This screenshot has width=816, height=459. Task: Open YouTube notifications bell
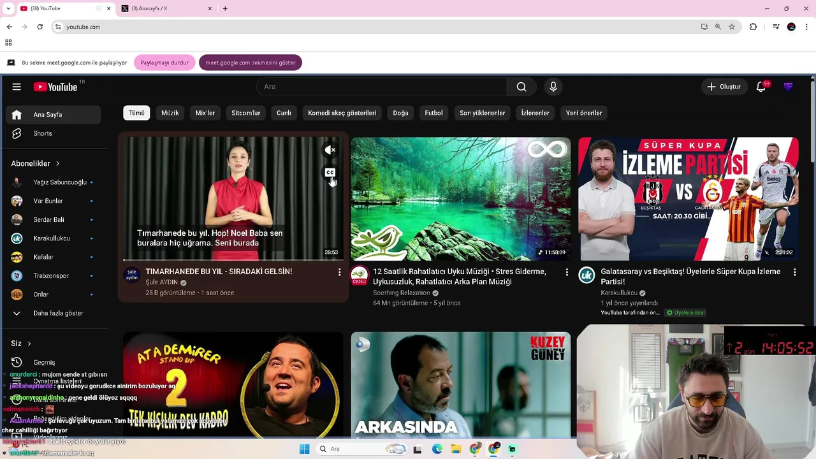coord(761,87)
